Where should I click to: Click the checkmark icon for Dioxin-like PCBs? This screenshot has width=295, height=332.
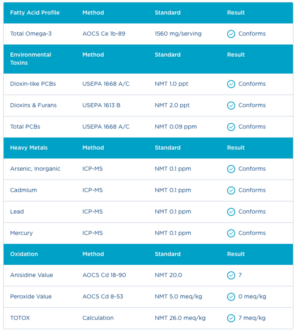click(231, 84)
